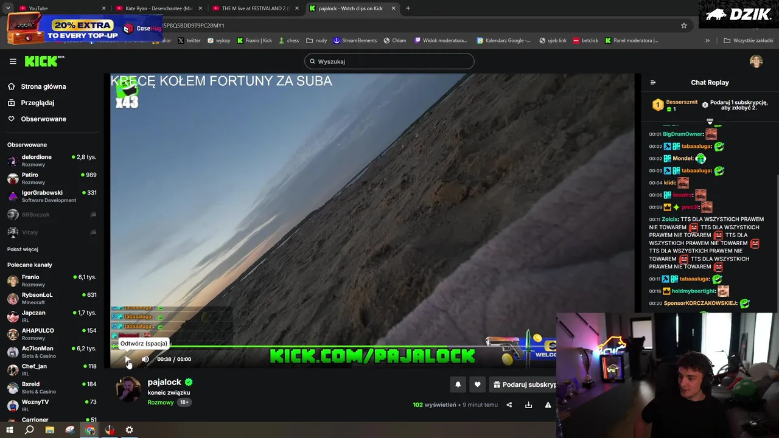This screenshot has width=779, height=438.
Task: Click Besserszmit in the gift leaderboard
Action: [x=682, y=102]
